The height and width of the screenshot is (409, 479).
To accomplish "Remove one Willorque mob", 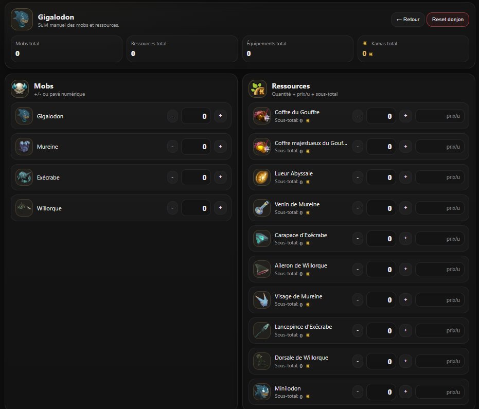I will point(172,208).
